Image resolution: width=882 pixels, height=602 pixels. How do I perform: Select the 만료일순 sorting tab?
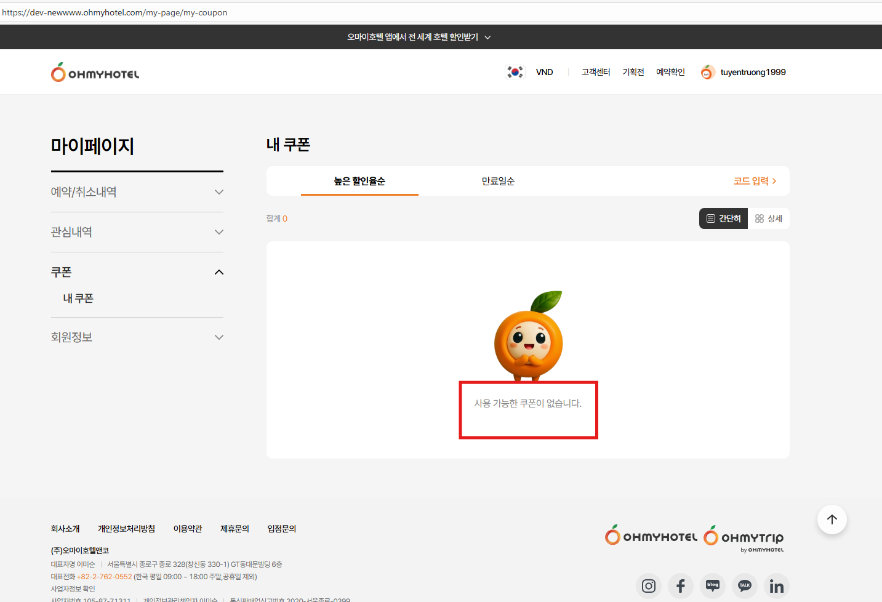[498, 181]
